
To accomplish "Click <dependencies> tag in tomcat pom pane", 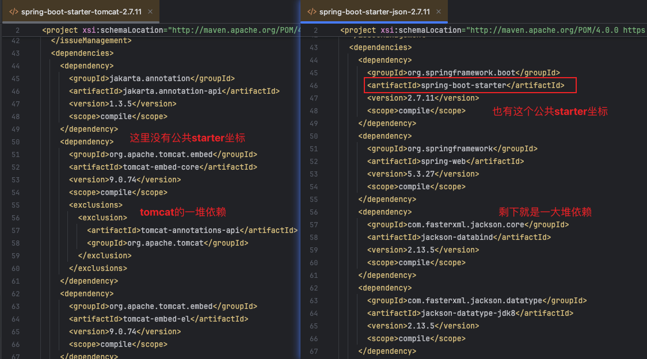I will pos(82,54).
